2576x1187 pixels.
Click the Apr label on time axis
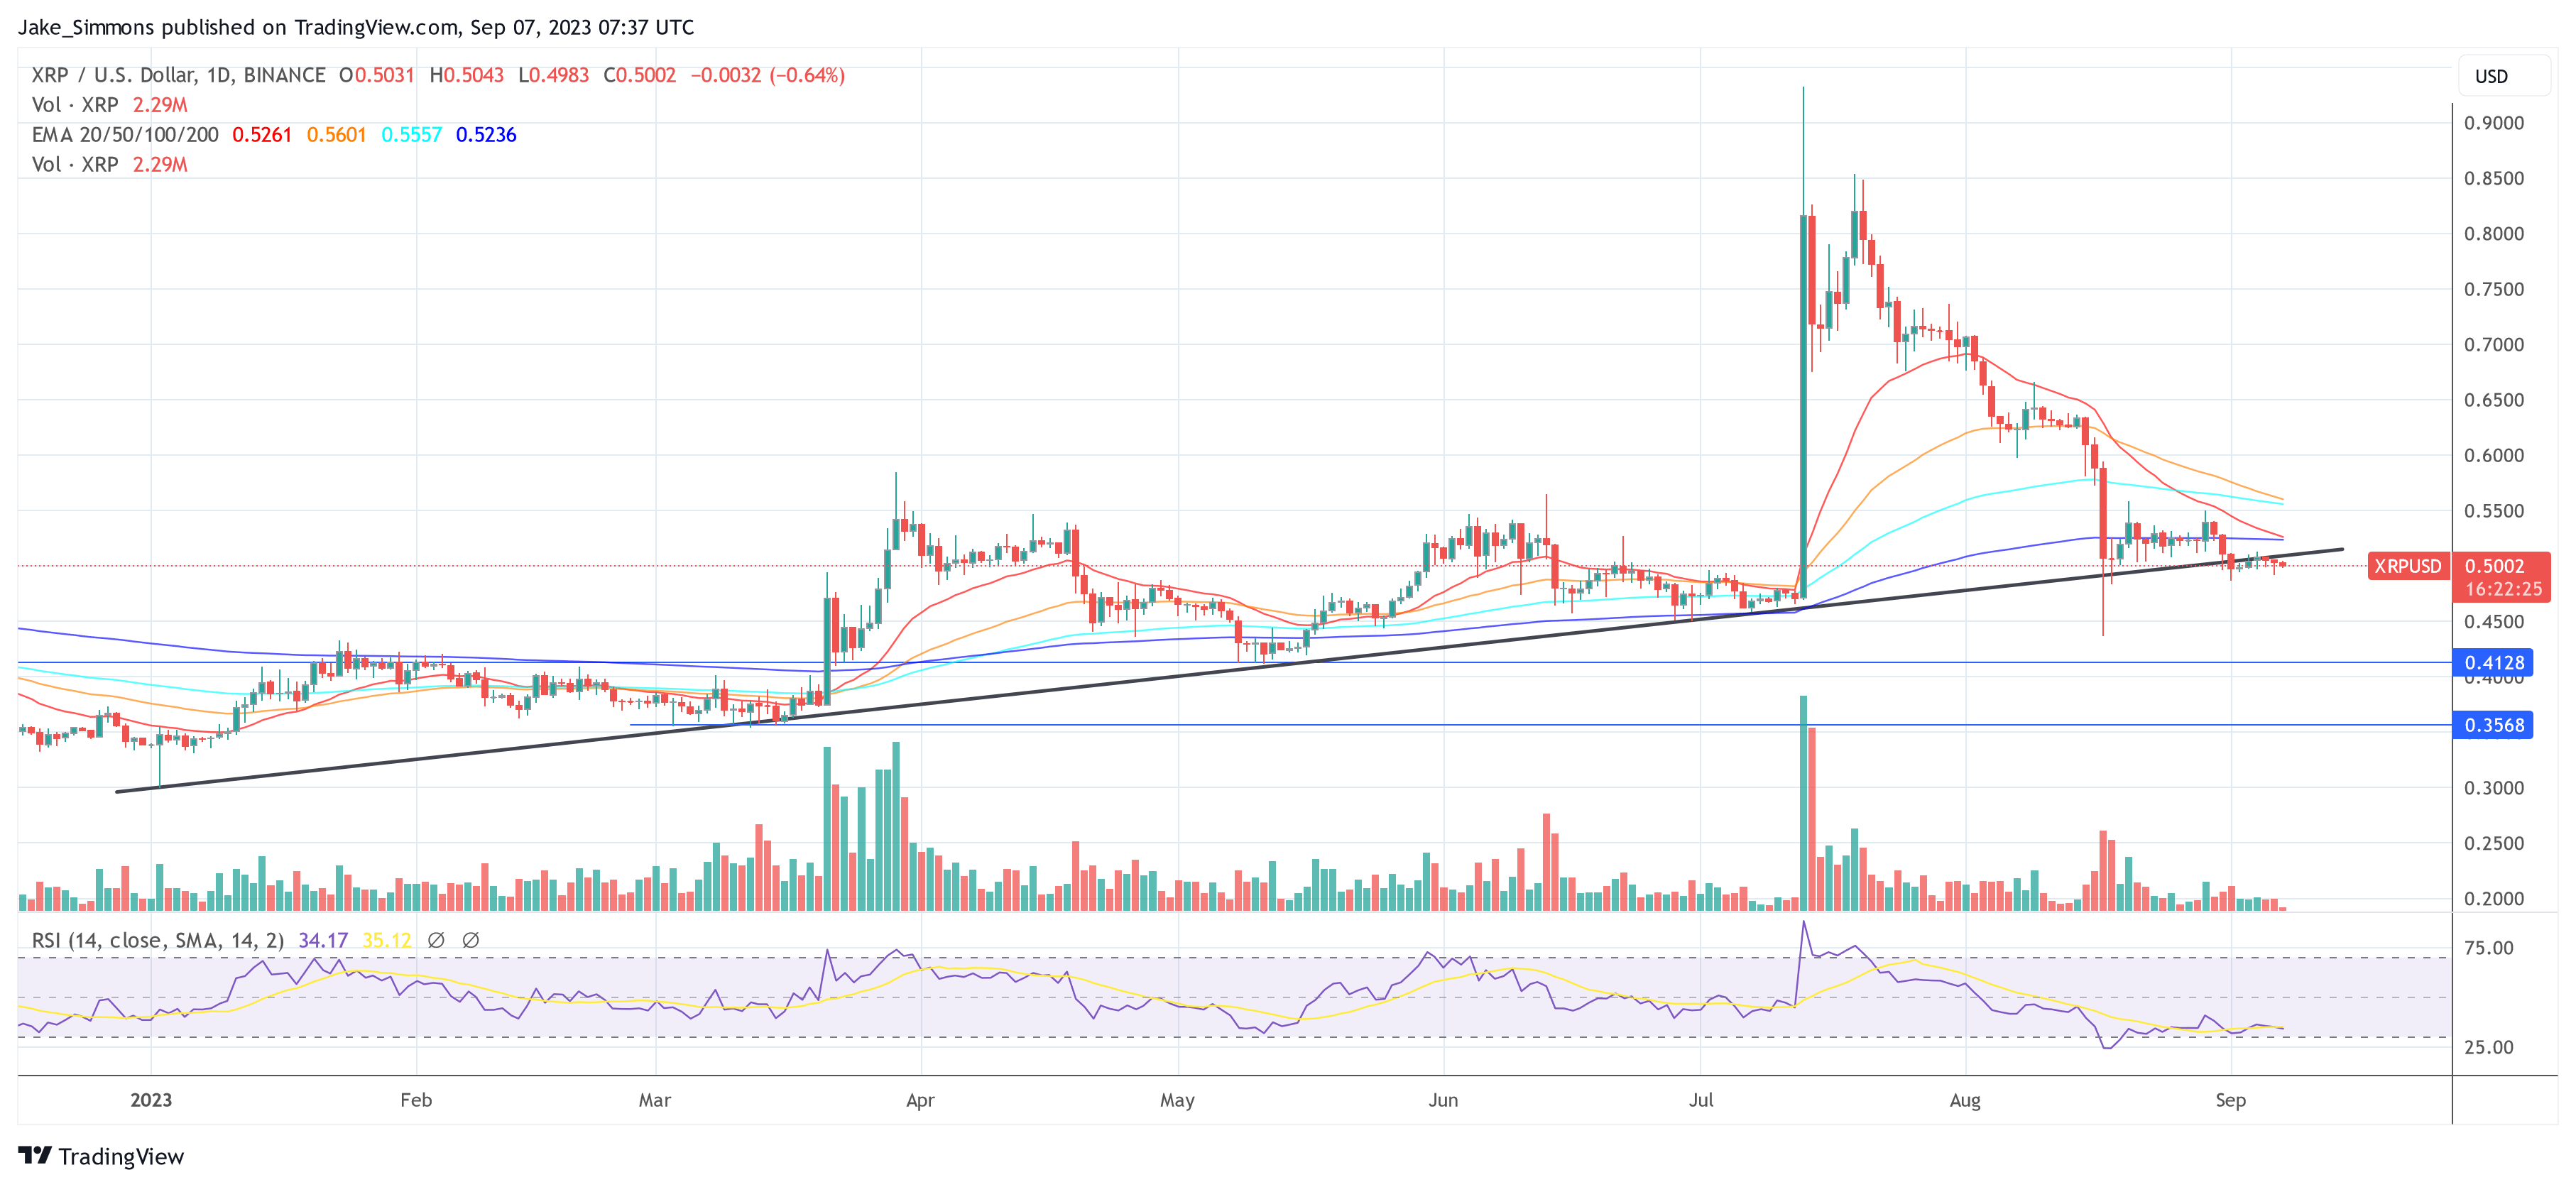[920, 1100]
